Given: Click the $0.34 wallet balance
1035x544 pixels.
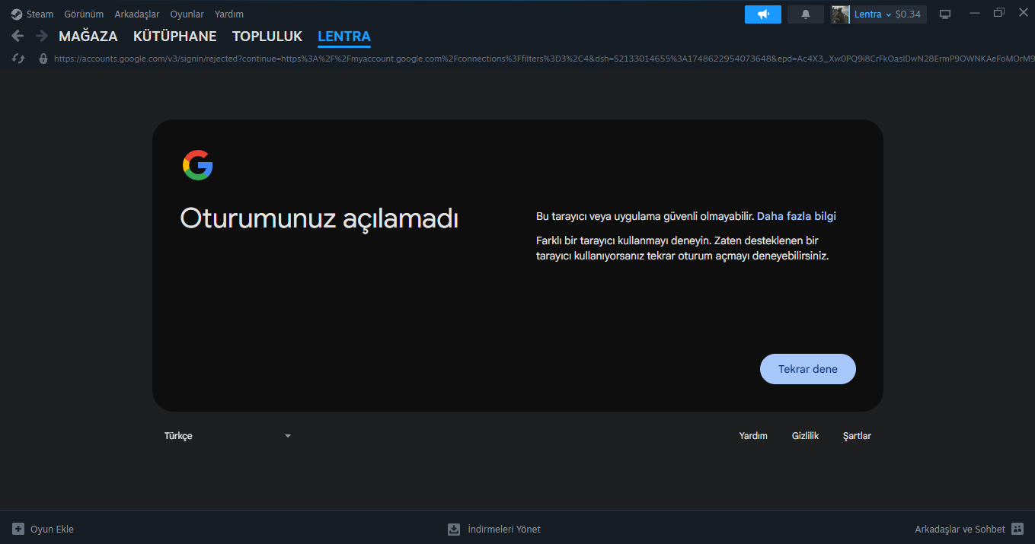Looking at the screenshot, I should 908,14.
